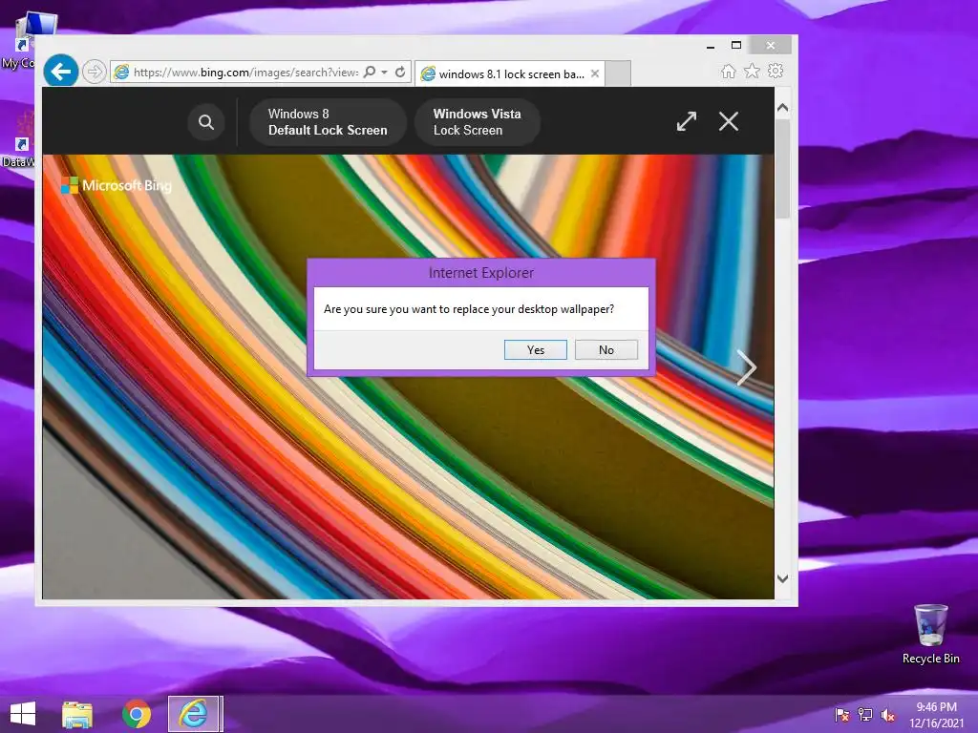Click the Bing image viewer search icon

(206, 122)
